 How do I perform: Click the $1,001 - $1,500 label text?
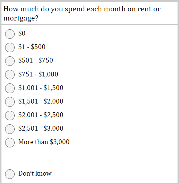[41, 88]
